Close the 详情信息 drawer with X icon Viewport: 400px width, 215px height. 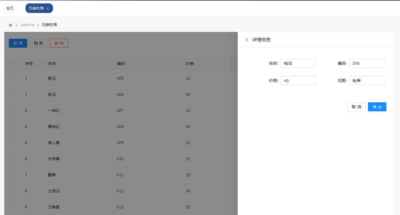coord(247,40)
